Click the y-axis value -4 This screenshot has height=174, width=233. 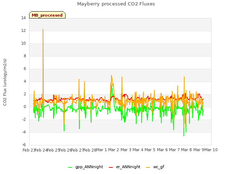24,132
